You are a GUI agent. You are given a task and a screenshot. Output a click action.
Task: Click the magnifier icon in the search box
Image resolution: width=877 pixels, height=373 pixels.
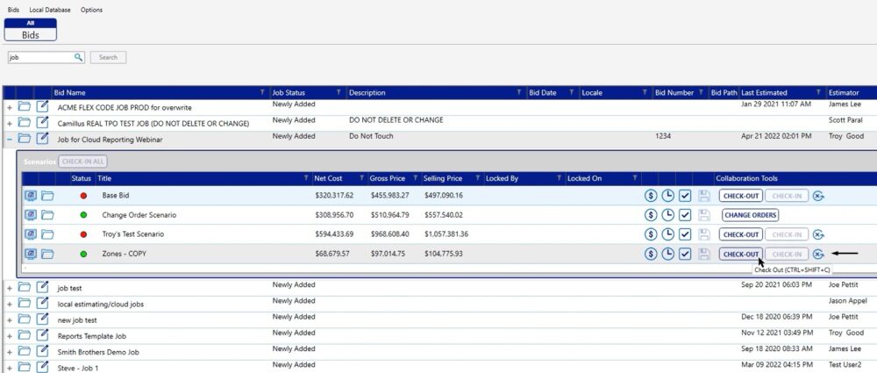[78, 57]
